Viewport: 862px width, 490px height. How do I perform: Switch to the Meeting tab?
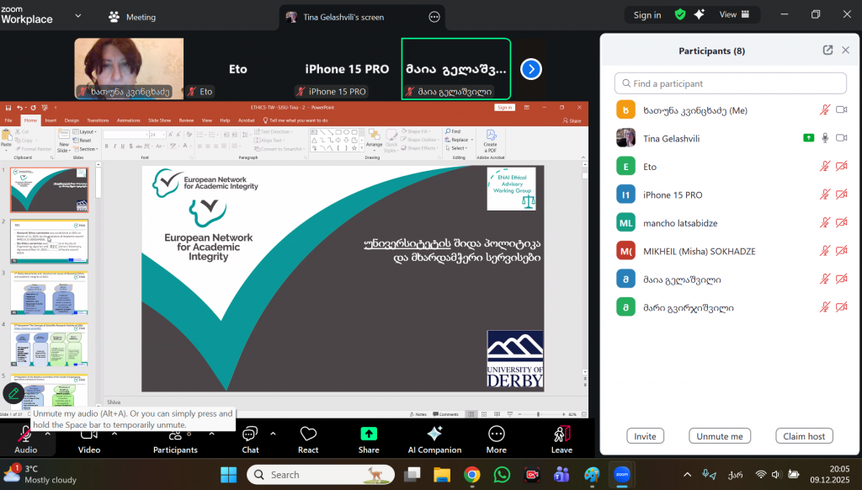tap(132, 17)
